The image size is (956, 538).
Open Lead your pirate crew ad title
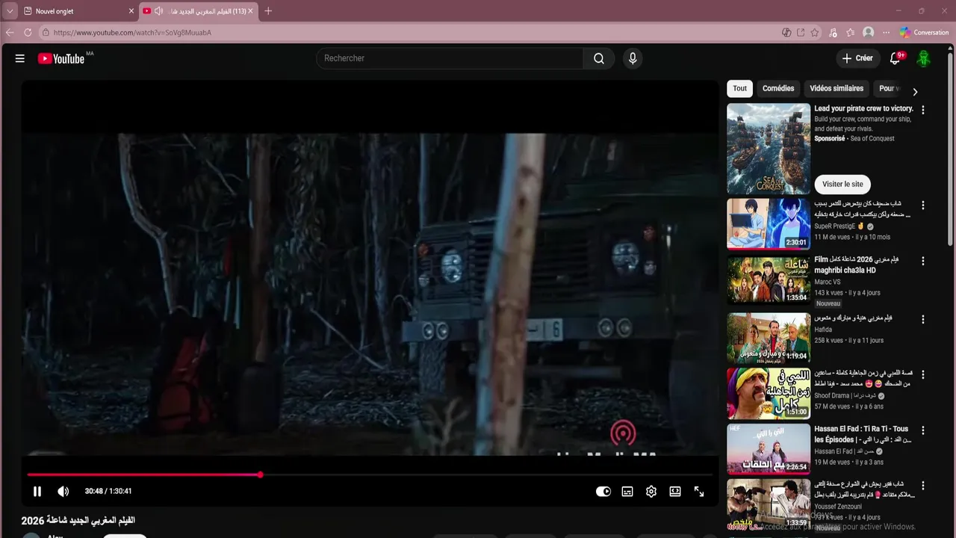[x=863, y=108]
